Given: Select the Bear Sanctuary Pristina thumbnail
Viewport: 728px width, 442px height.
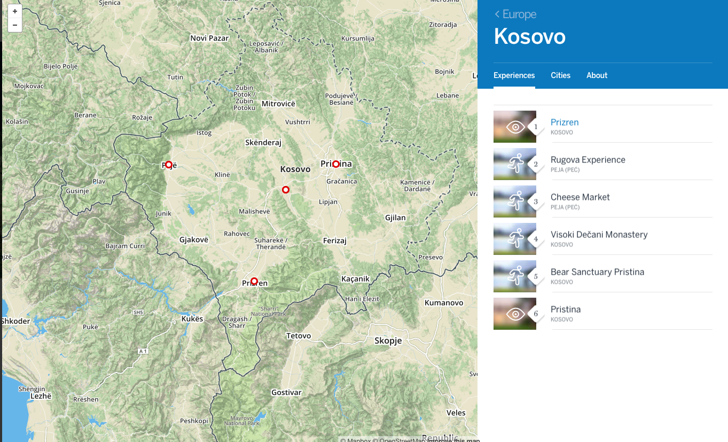Looking at the screenshot, I should [515, 276].
